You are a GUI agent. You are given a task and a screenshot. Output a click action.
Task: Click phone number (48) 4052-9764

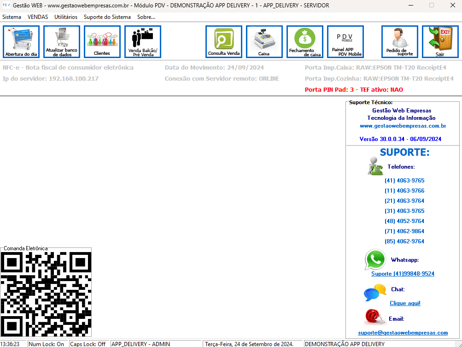coord(404,221)
